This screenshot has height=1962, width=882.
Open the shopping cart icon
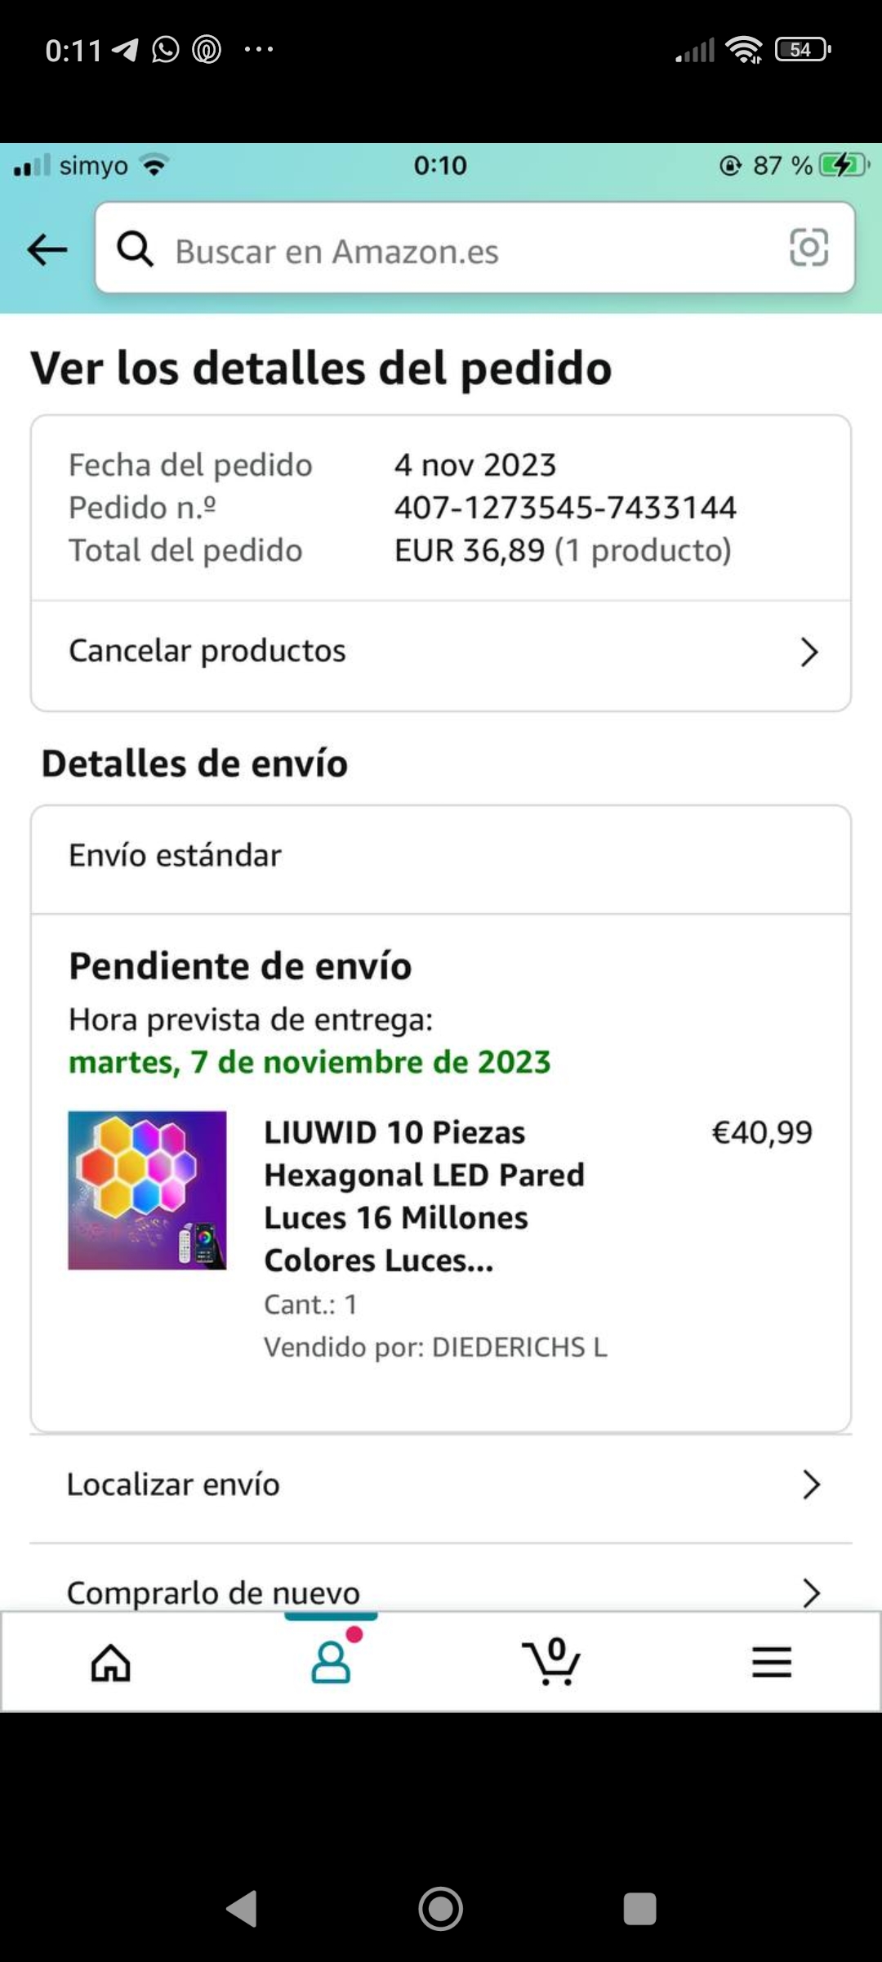pyautogui.click(x=551, y=1661)
